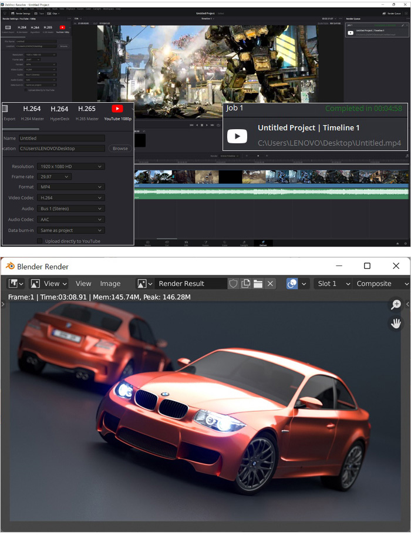Toggle Blender display channels blue icon

click(292, 284)
